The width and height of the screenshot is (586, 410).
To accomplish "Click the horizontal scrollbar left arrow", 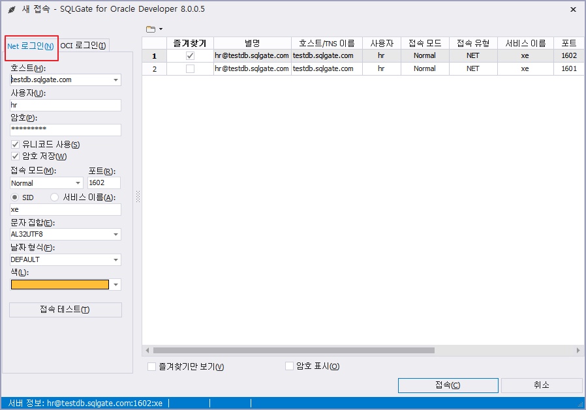I will (x=147, y=350).
